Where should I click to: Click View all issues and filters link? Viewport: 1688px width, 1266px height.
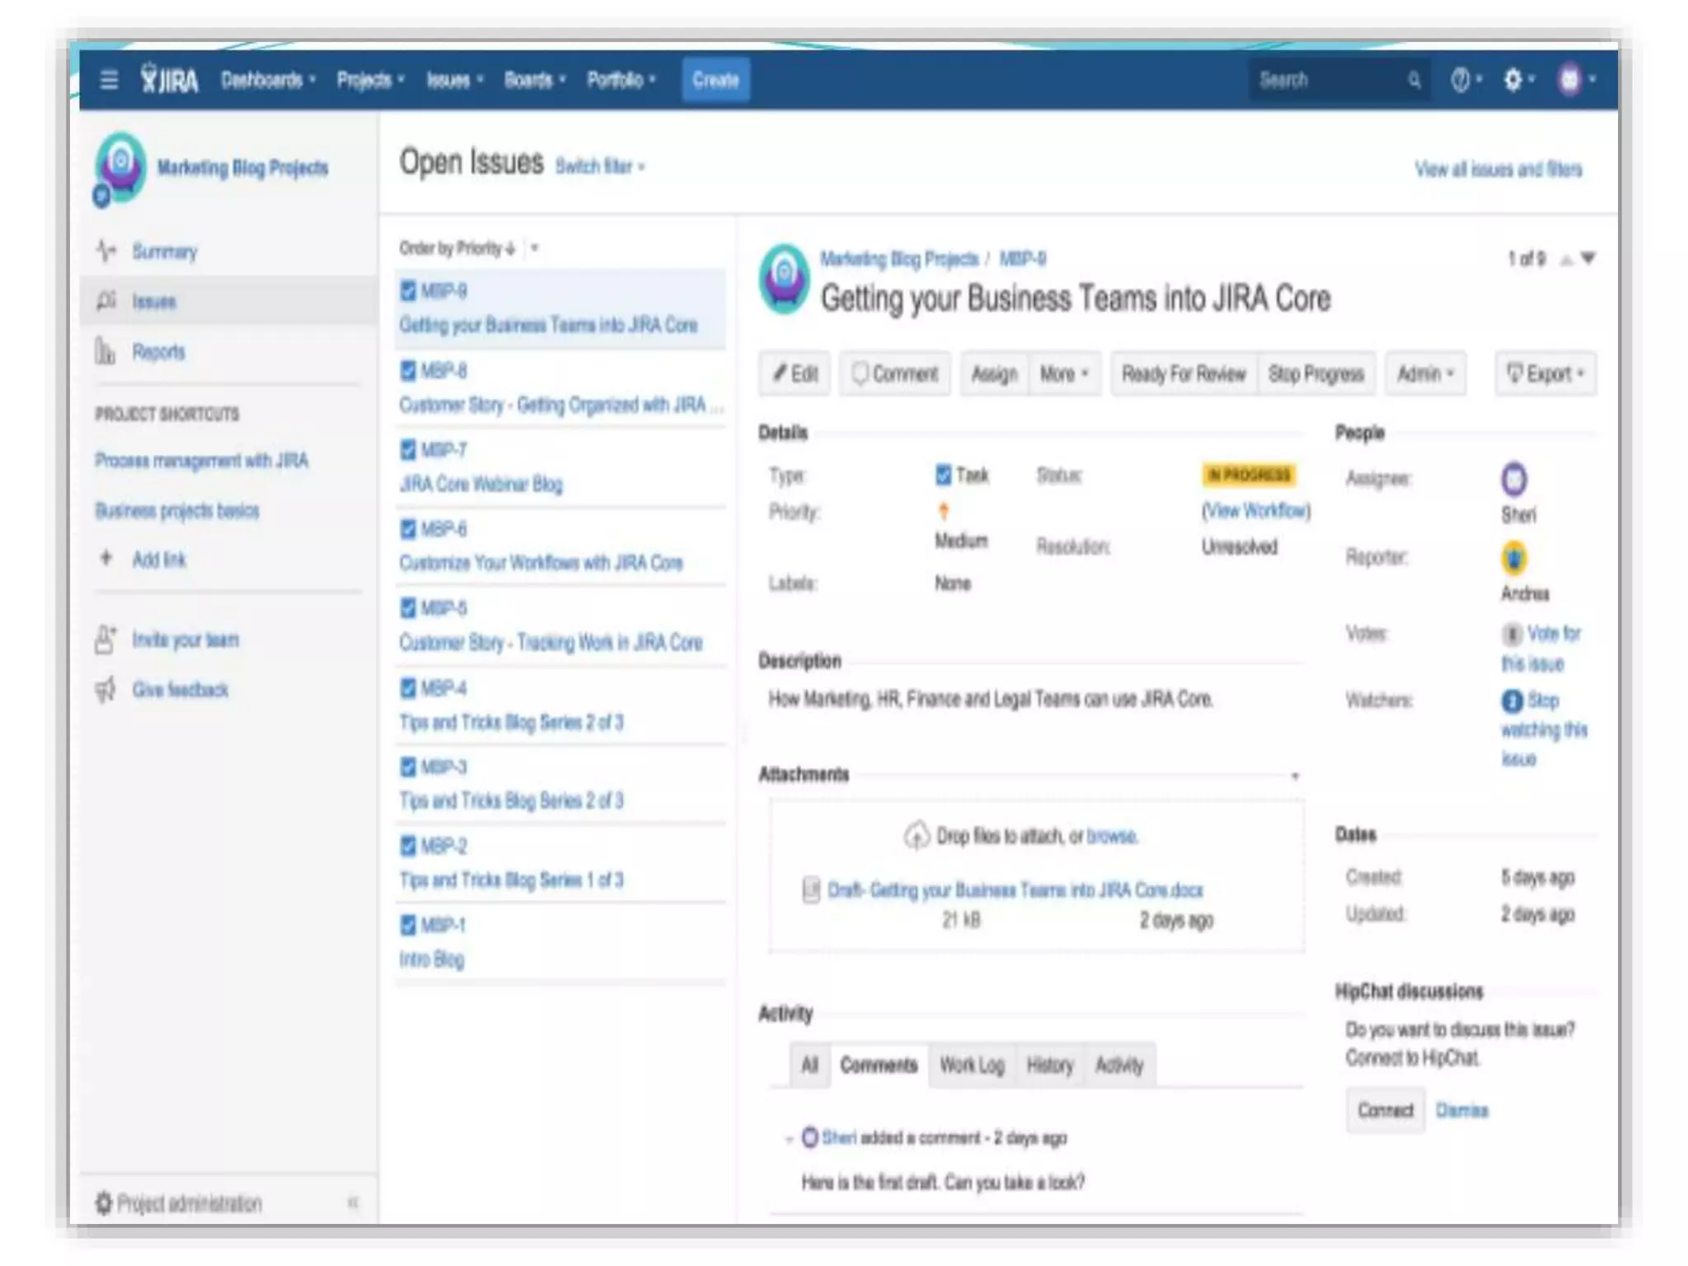pyautogui.click(x=1498, y=170)
